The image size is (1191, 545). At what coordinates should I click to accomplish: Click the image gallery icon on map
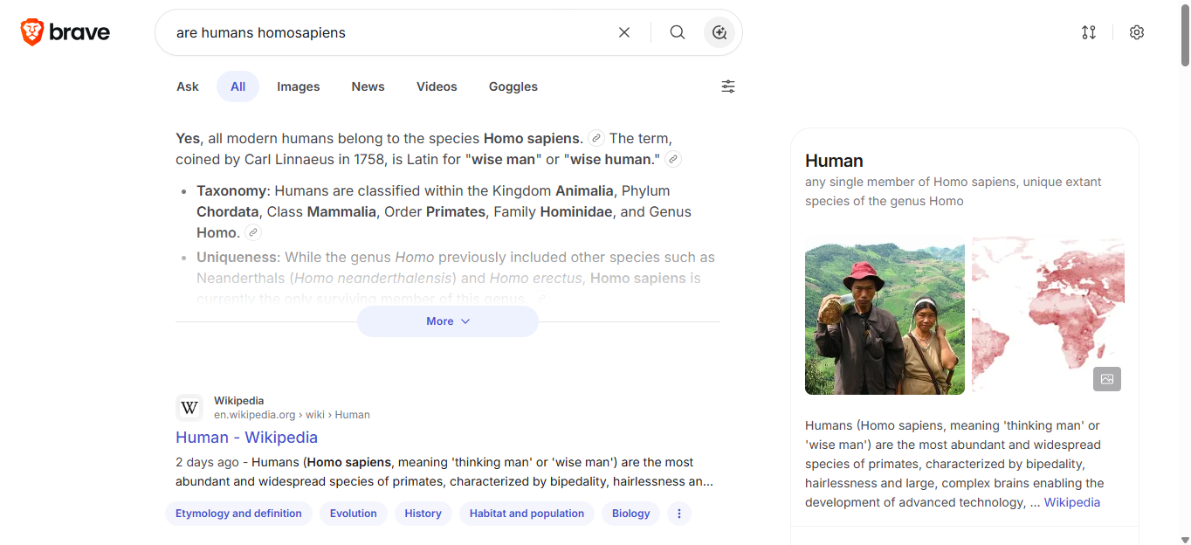click(x=1106, y=379)
